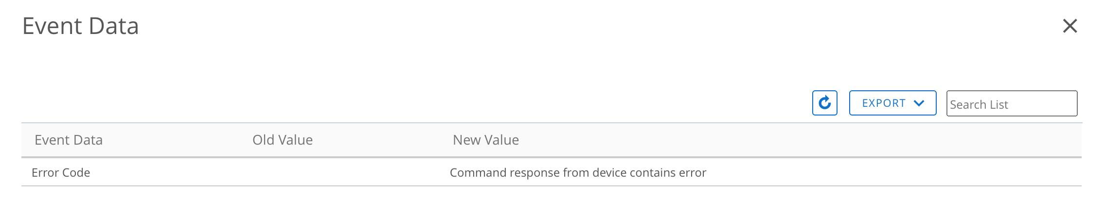Viewport: 1105px width, 199px height.
Task: Sort by the New Value column header
Action: tap(486, 140)
